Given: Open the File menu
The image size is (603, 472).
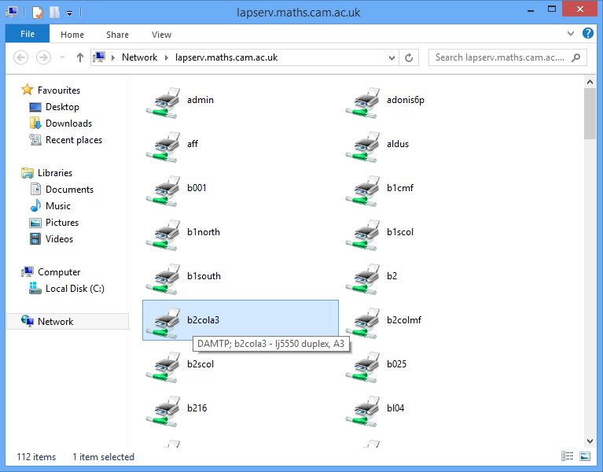Looking at the screenshot, I should (x=28, y=35).
